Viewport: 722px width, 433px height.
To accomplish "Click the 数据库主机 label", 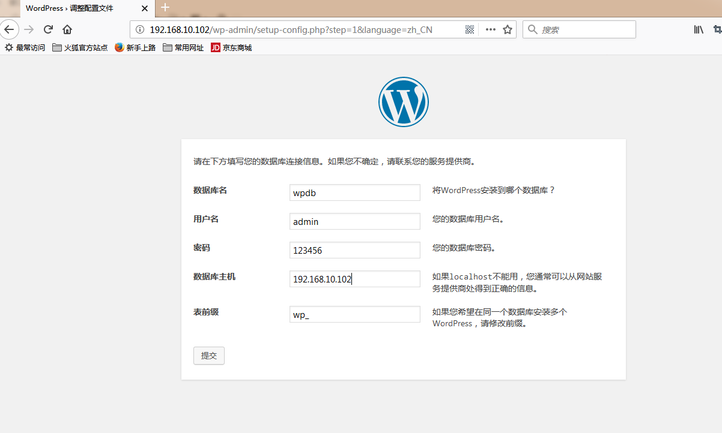I will click(x=214, y=276).
